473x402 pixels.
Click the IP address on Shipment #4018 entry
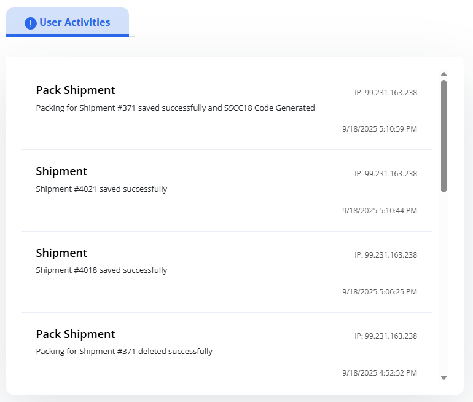[x=385, y=255]
